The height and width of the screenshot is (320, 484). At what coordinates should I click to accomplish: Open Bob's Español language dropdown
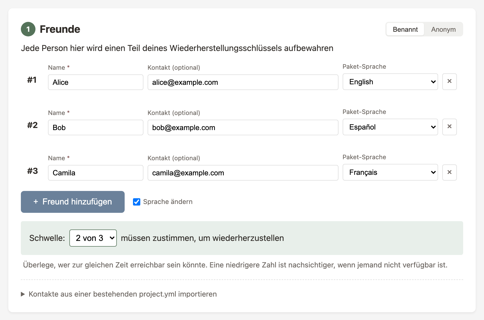click(390, 127)
